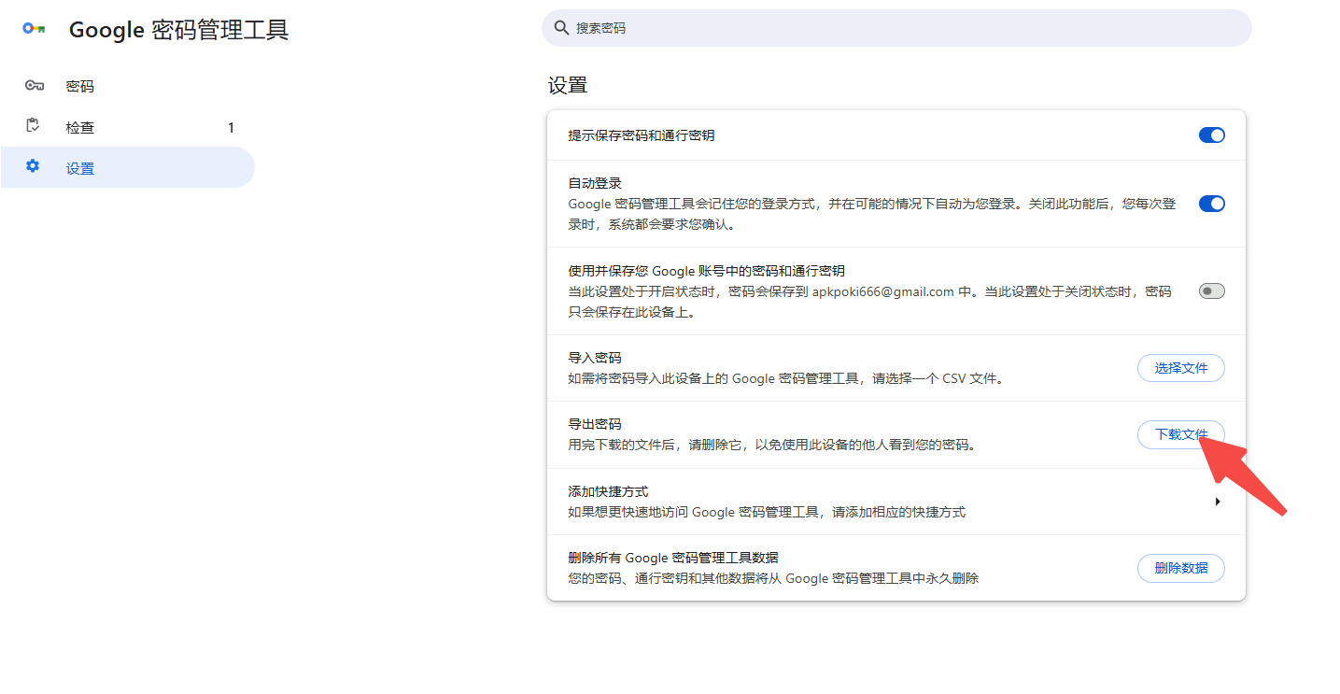This screenshot has width=1340, height=694.
Task: Click the Google Password Manager key logo
Action: click(x=35, y=29)
